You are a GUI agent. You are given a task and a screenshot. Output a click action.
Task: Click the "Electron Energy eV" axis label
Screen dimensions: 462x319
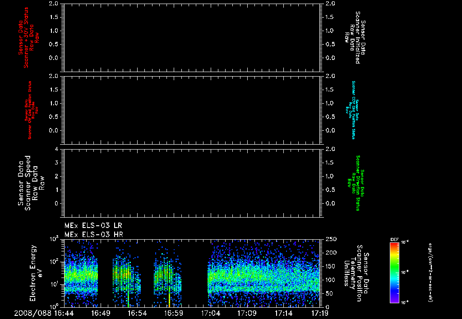(x=36, y=273)
